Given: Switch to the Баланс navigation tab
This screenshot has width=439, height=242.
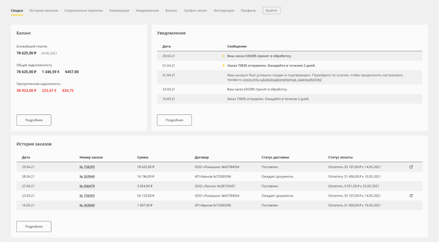Looking at the screenshot, I should click(x=171, y=10).
